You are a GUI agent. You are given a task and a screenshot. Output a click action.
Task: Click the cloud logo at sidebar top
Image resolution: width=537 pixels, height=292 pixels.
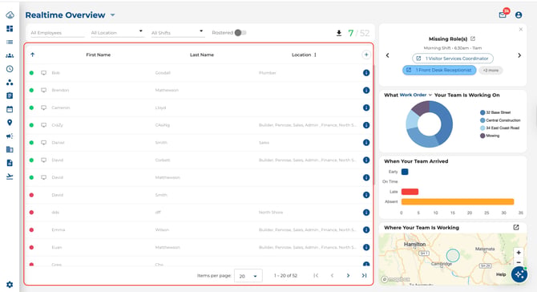10,14
